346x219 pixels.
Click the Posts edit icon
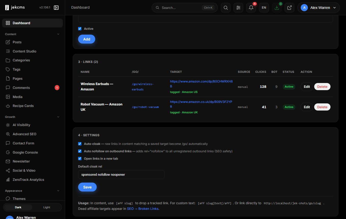tap(8, 42)
